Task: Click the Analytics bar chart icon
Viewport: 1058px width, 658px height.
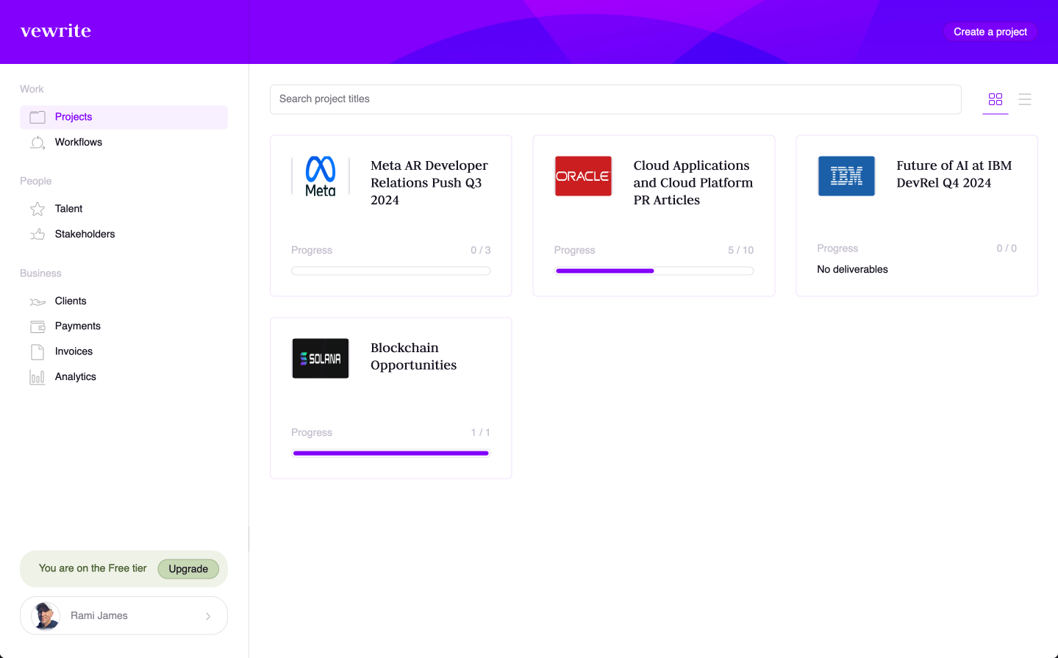Action: pyautogui.click(x=37, y=377)
